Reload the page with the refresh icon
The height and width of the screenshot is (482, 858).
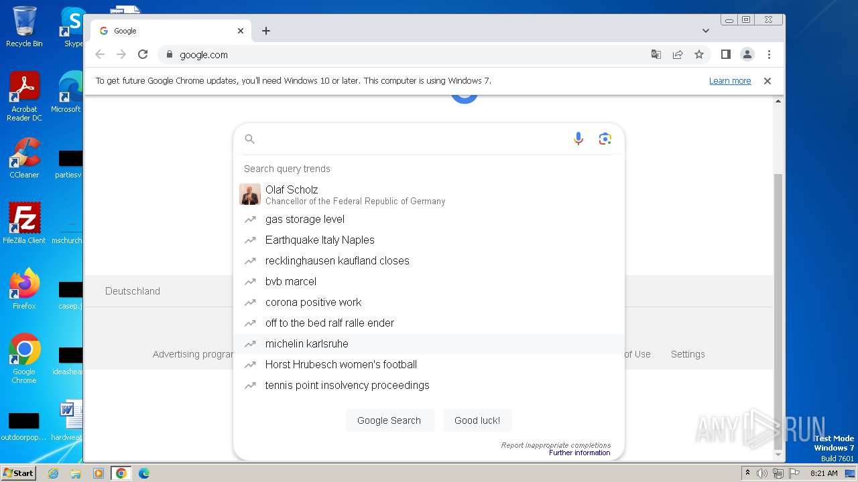(x=143, y=54)
